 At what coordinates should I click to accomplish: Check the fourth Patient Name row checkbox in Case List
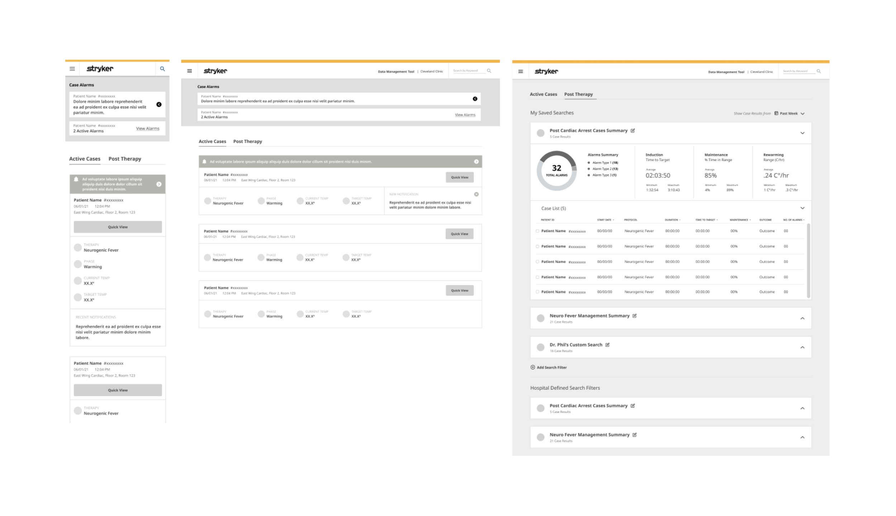pyautogui.click(x=537, y=277)
